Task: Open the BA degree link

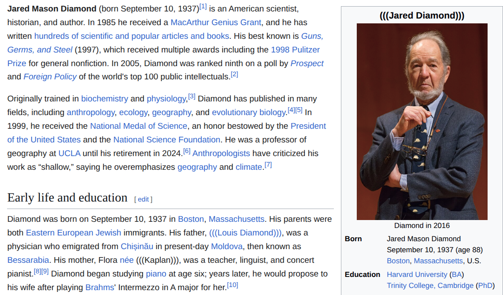Action: (x=456, y=275)
